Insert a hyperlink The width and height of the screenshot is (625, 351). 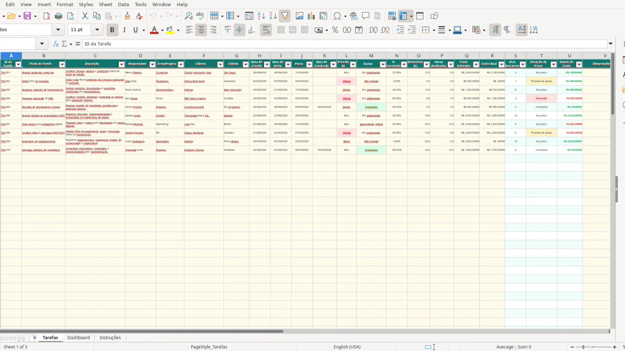[354, 16]
